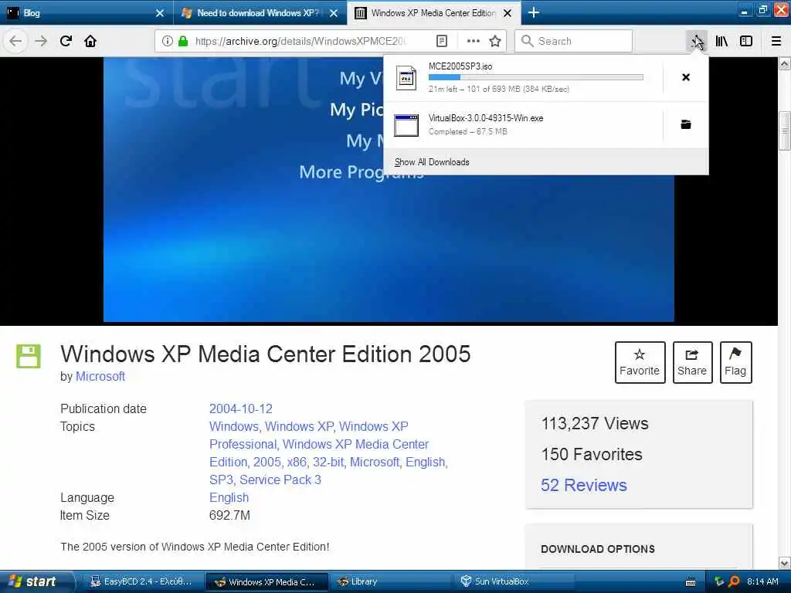Switch to Sun VirtualBox taskbar window
This screenshot has height=593, width=791.
(514, 582)
